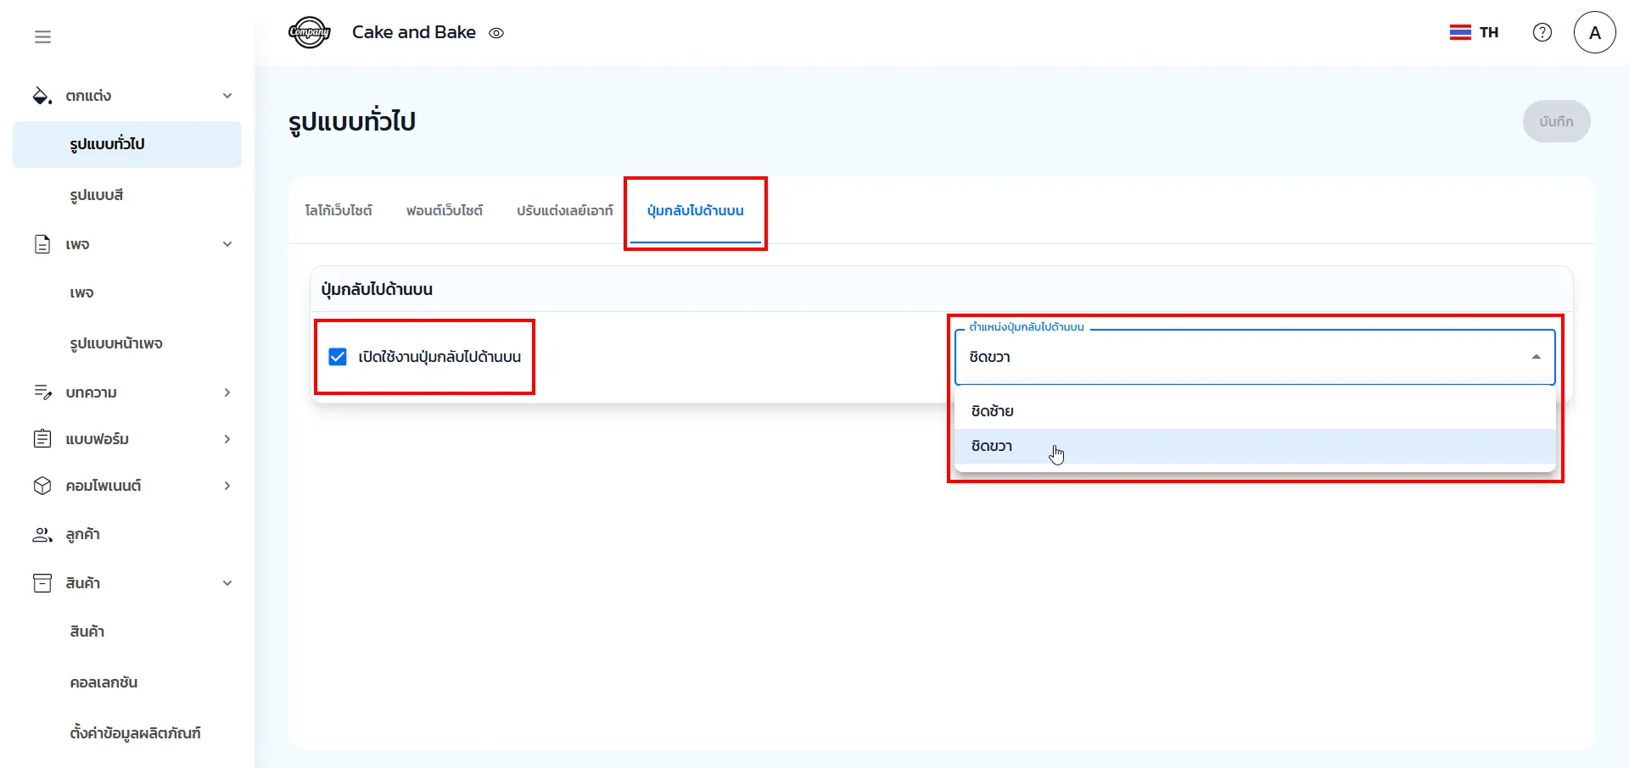Open the user avatar A menu

(x=1594, y=32)
